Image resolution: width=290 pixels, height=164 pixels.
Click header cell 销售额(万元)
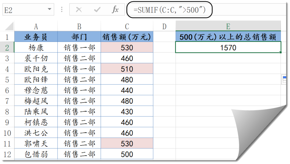127,37
